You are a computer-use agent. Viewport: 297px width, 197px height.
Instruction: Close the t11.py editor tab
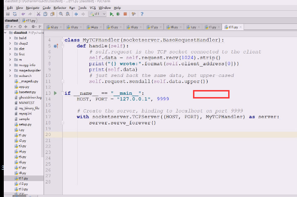click(241, 27)
